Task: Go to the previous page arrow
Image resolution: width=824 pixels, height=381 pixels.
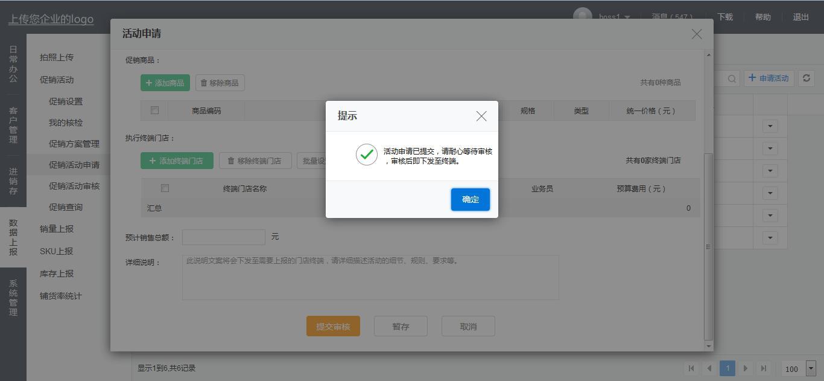Action: click(709, 368)
